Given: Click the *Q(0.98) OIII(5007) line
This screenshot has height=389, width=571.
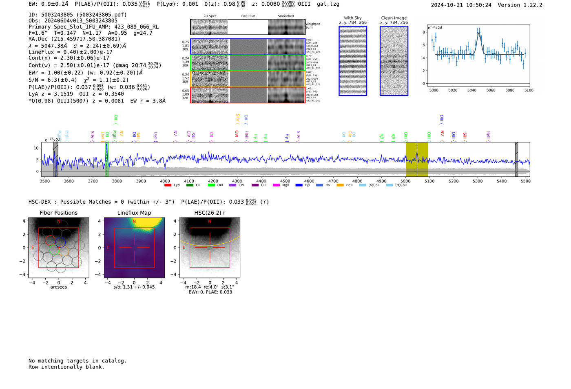Looking at the screenshot, I should [x=97, y=101].
